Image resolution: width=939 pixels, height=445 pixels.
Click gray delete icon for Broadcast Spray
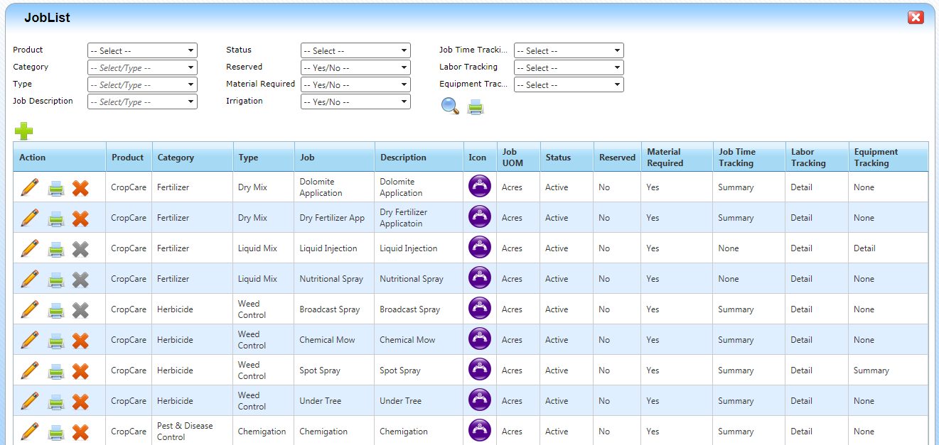[80, 310]
